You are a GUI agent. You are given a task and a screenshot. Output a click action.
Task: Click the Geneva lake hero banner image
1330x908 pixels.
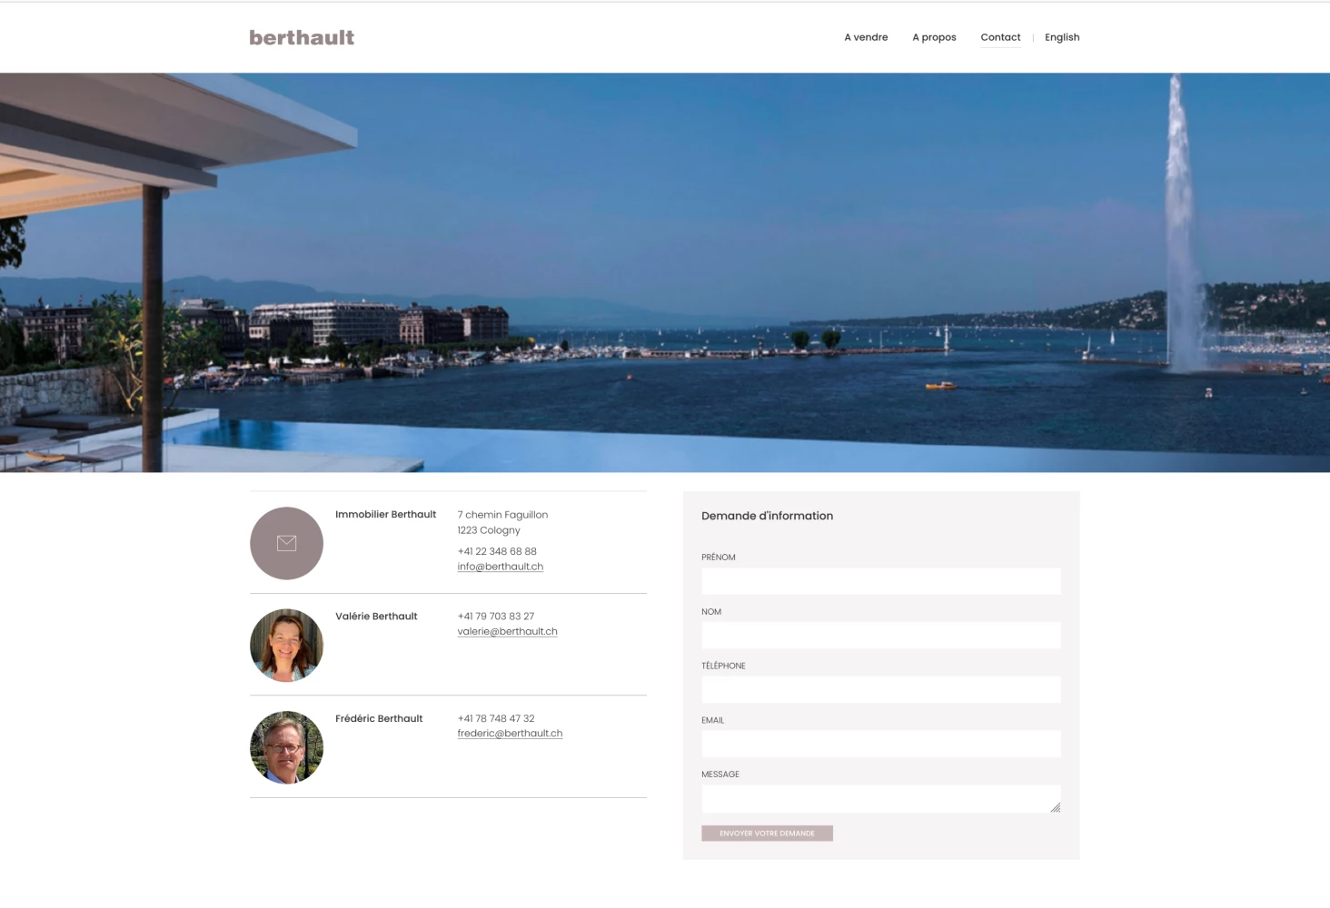665,272
